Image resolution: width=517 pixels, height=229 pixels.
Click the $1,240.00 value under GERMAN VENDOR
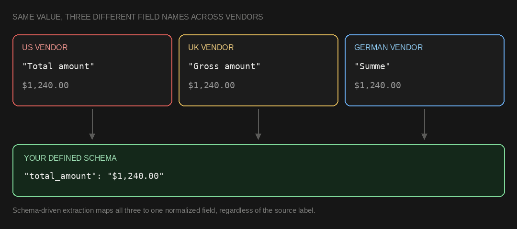click(x=378, y=85)
